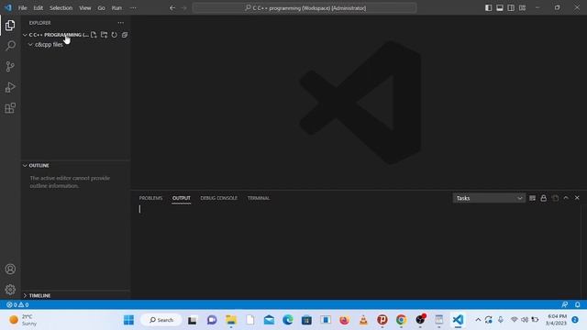Open the clock and date flyout
The height and width of the screenshot is (330, 587).
coord(556,320)
